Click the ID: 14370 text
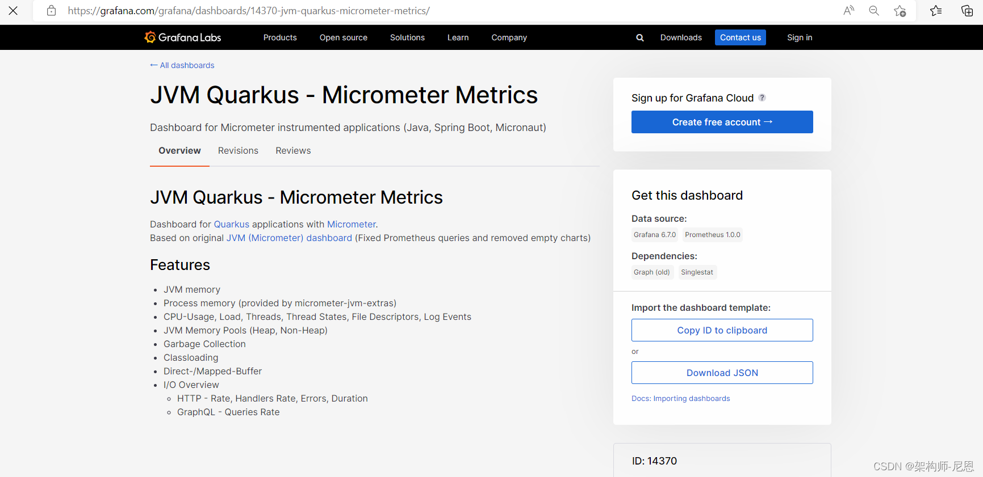The height and width of the screenshot is (477, 983). [655, 461]
